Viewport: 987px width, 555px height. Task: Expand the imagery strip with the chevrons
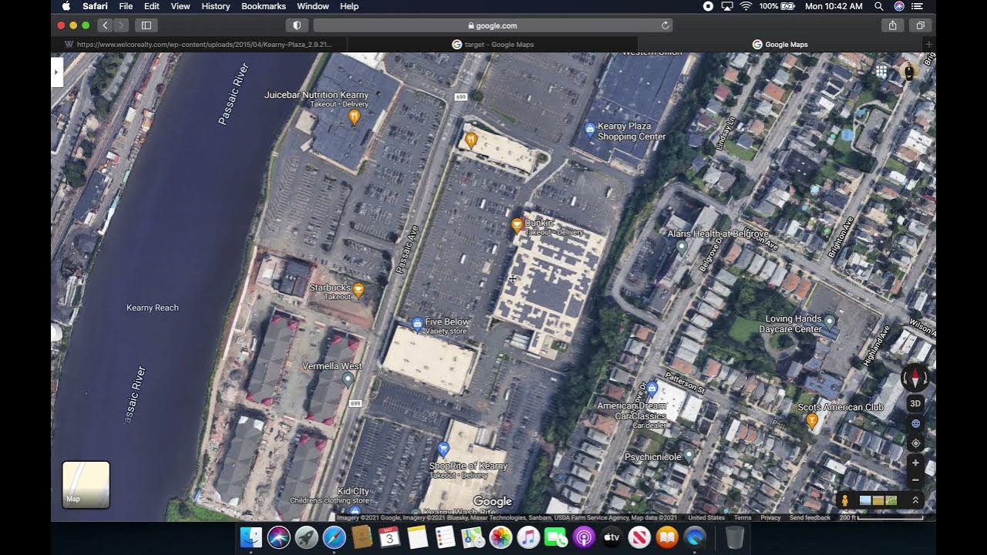[915, 500]
